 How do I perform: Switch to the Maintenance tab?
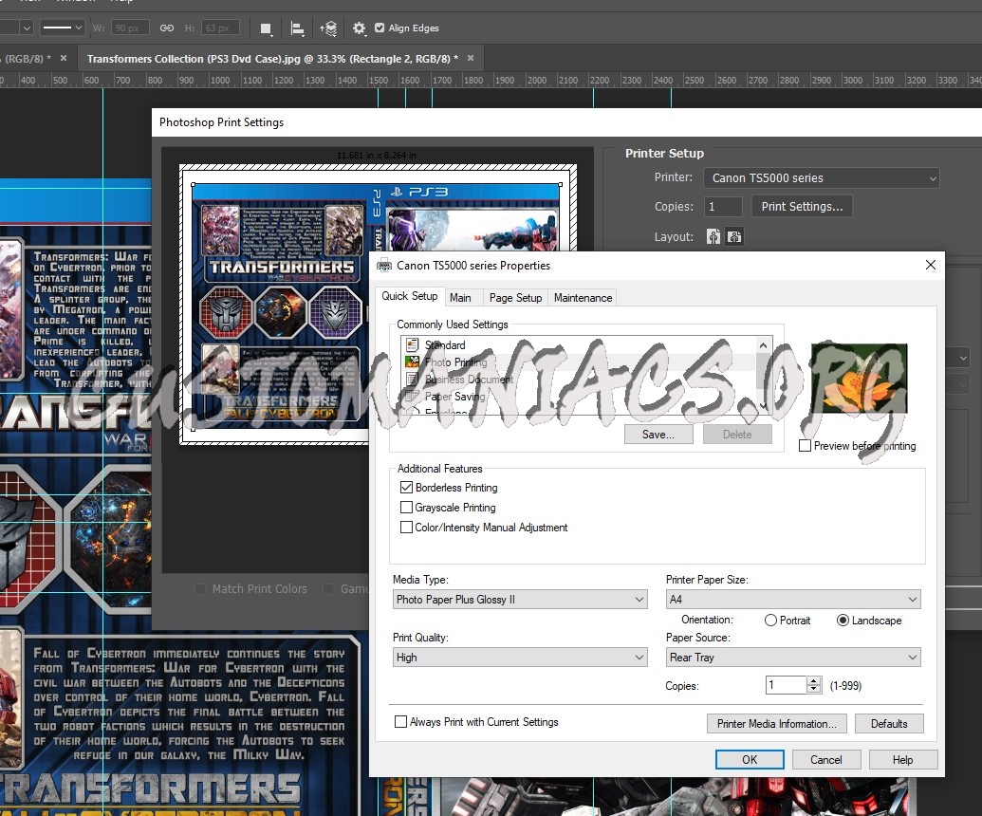tap(584, 298)
